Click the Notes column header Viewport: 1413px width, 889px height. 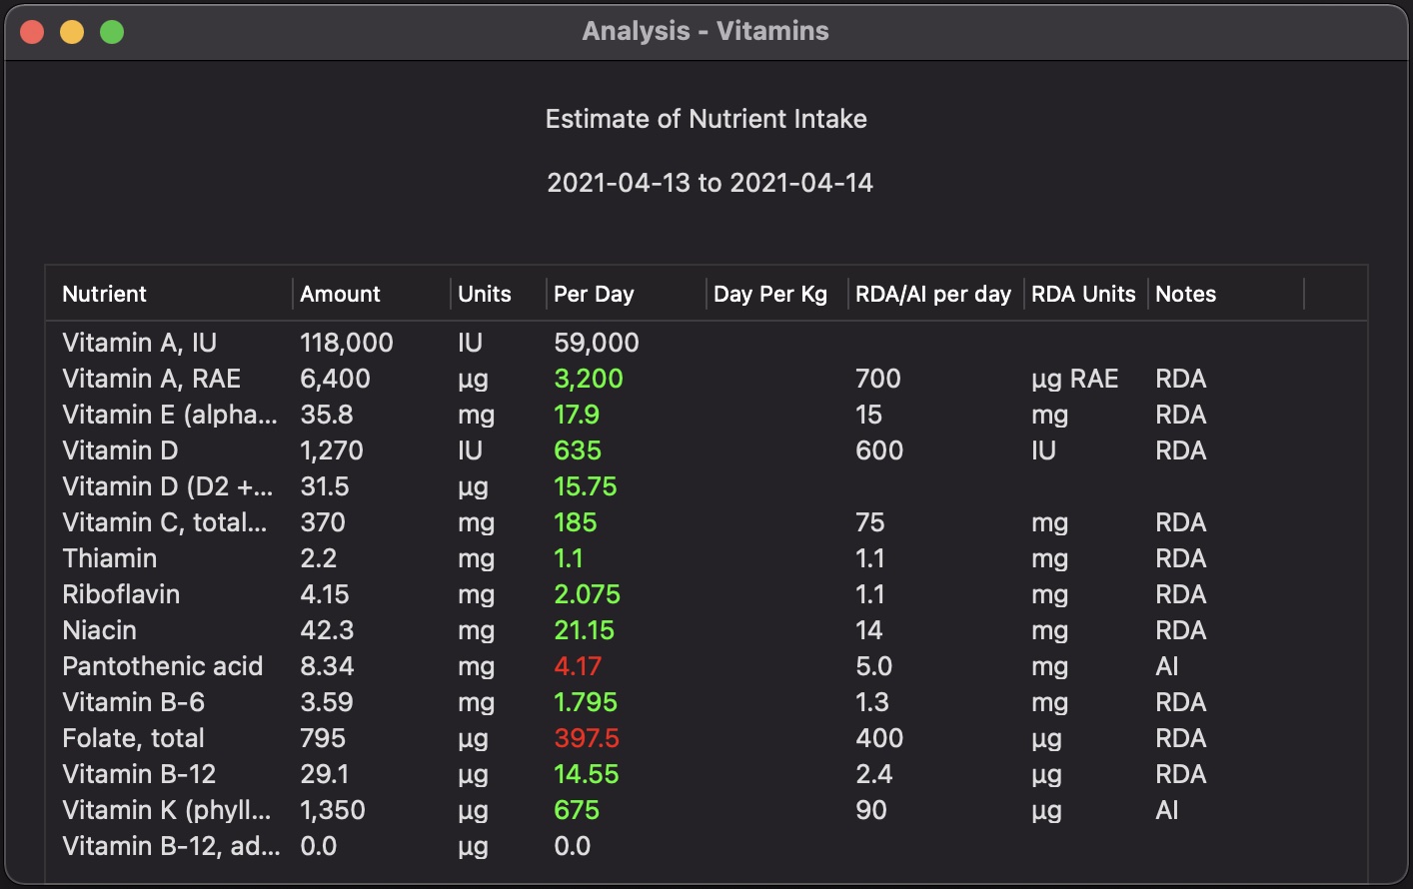[1185, 294]
